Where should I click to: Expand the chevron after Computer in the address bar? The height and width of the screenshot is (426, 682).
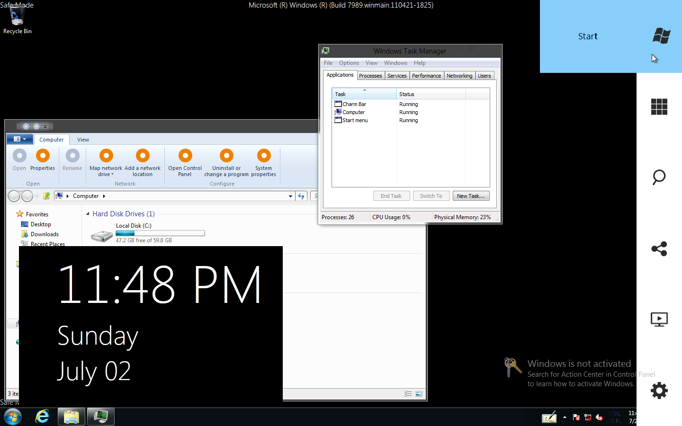104,196
